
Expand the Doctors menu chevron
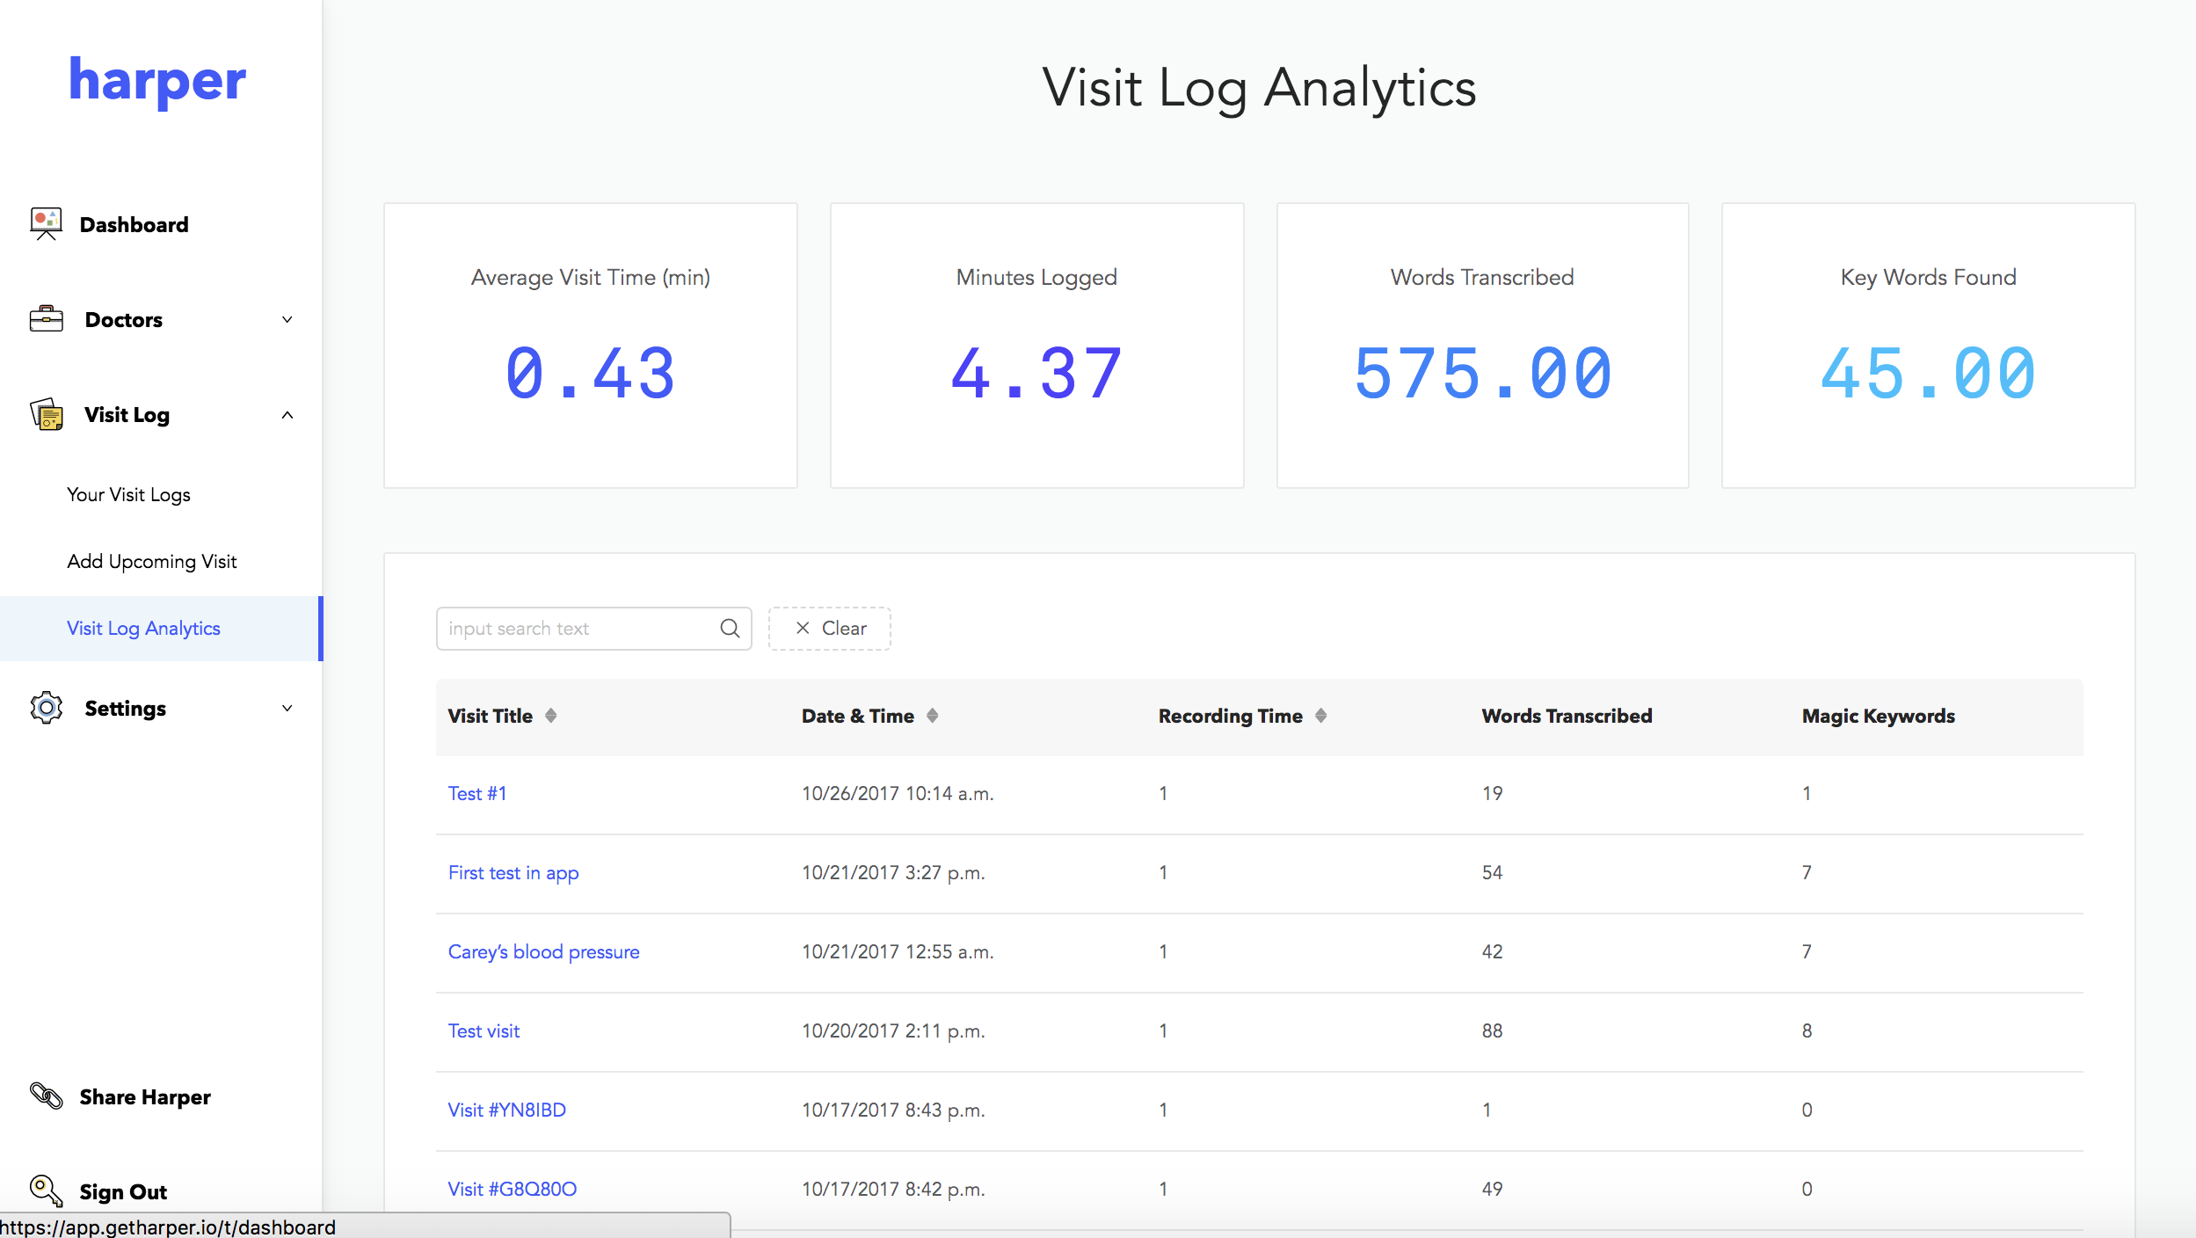click(287, 319)
